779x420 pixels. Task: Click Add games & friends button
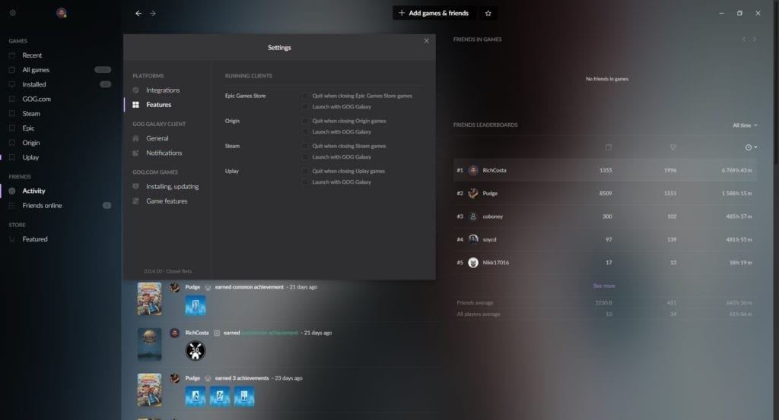[x=434, y=14]
